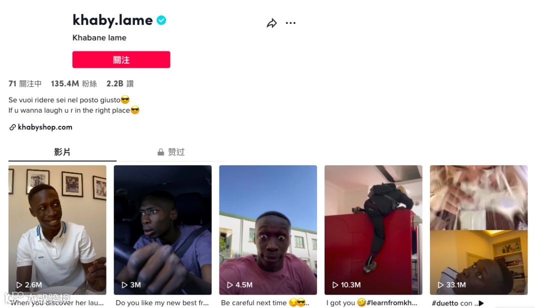Click the play icon on 33.1M video
540x308 pixels.
point(441,285)
